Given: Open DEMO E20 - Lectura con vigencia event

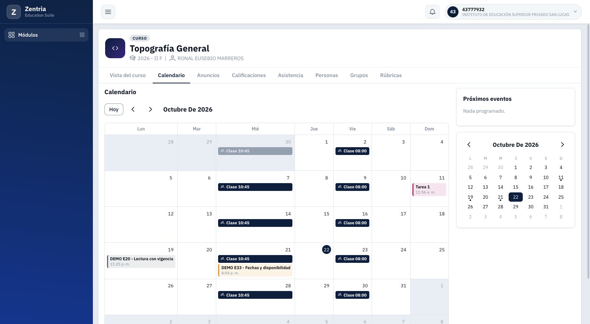Looking at the screenshot, I should click(x=141, y=261).
